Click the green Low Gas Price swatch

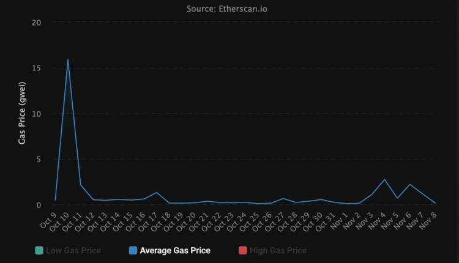40,250
